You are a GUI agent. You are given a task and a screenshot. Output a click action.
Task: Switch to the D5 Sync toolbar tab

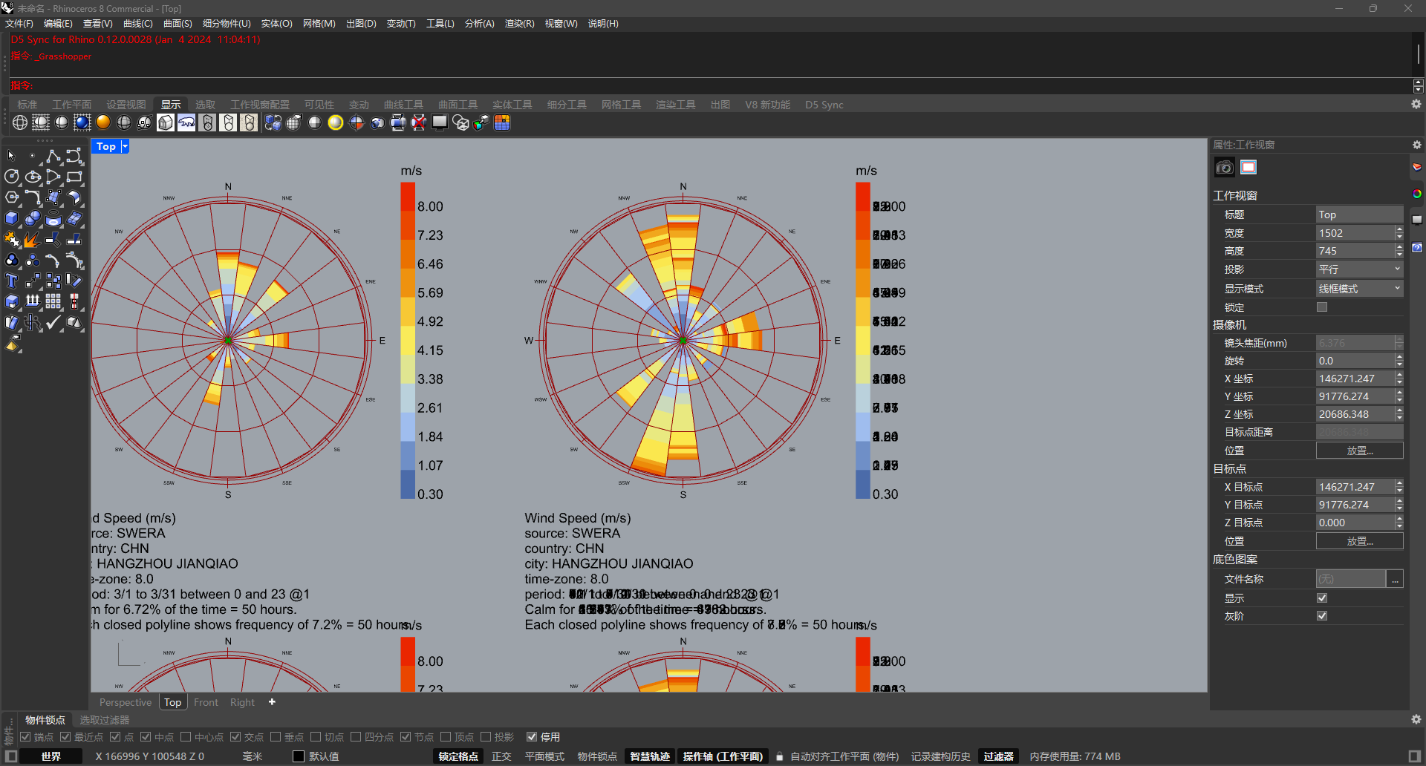[x=824, y=105]
